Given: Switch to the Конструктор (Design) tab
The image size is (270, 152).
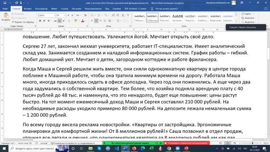Looking at the screenshot, I should click(x=41, y=8).
